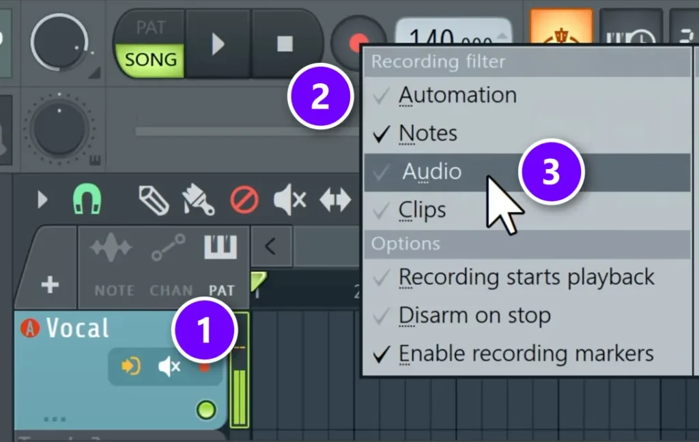
Task: Click the Vocal track level meter
Action: (x=240, y=370)
